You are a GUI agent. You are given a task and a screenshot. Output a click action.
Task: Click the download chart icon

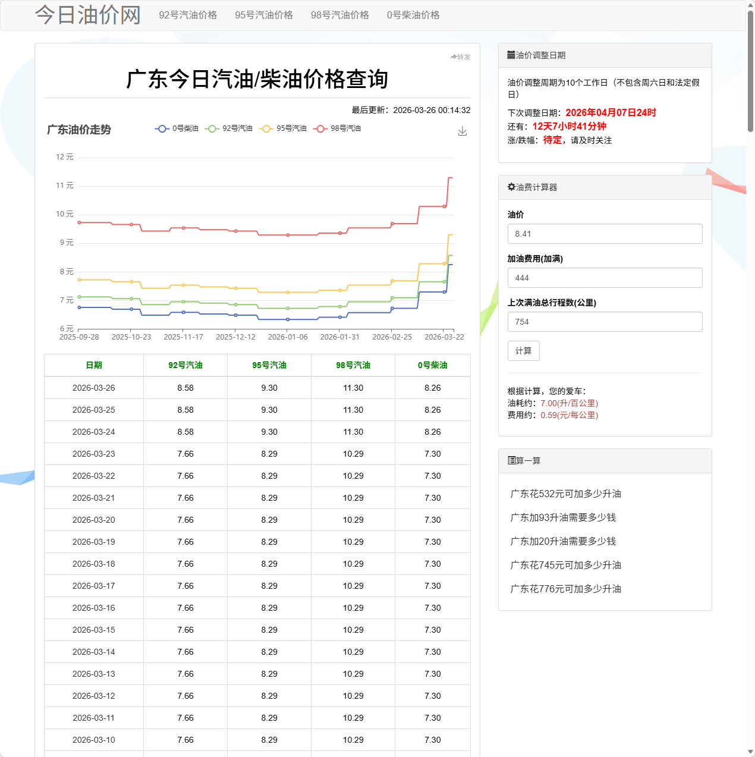coord(463,131)
